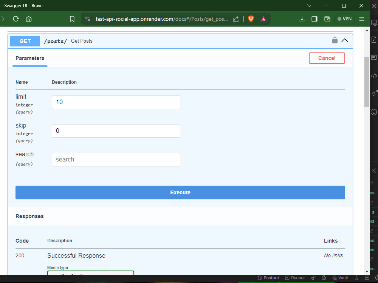Viewport: 378px width, 283px height.
Task: Open site settings icon in address bar
Action: [88, 19]
